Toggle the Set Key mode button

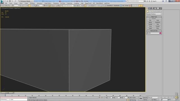(145, 100)
